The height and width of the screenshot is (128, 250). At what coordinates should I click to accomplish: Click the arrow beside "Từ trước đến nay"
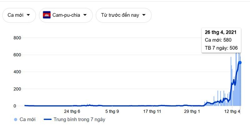pyautogui.click(x=144, y=15)
